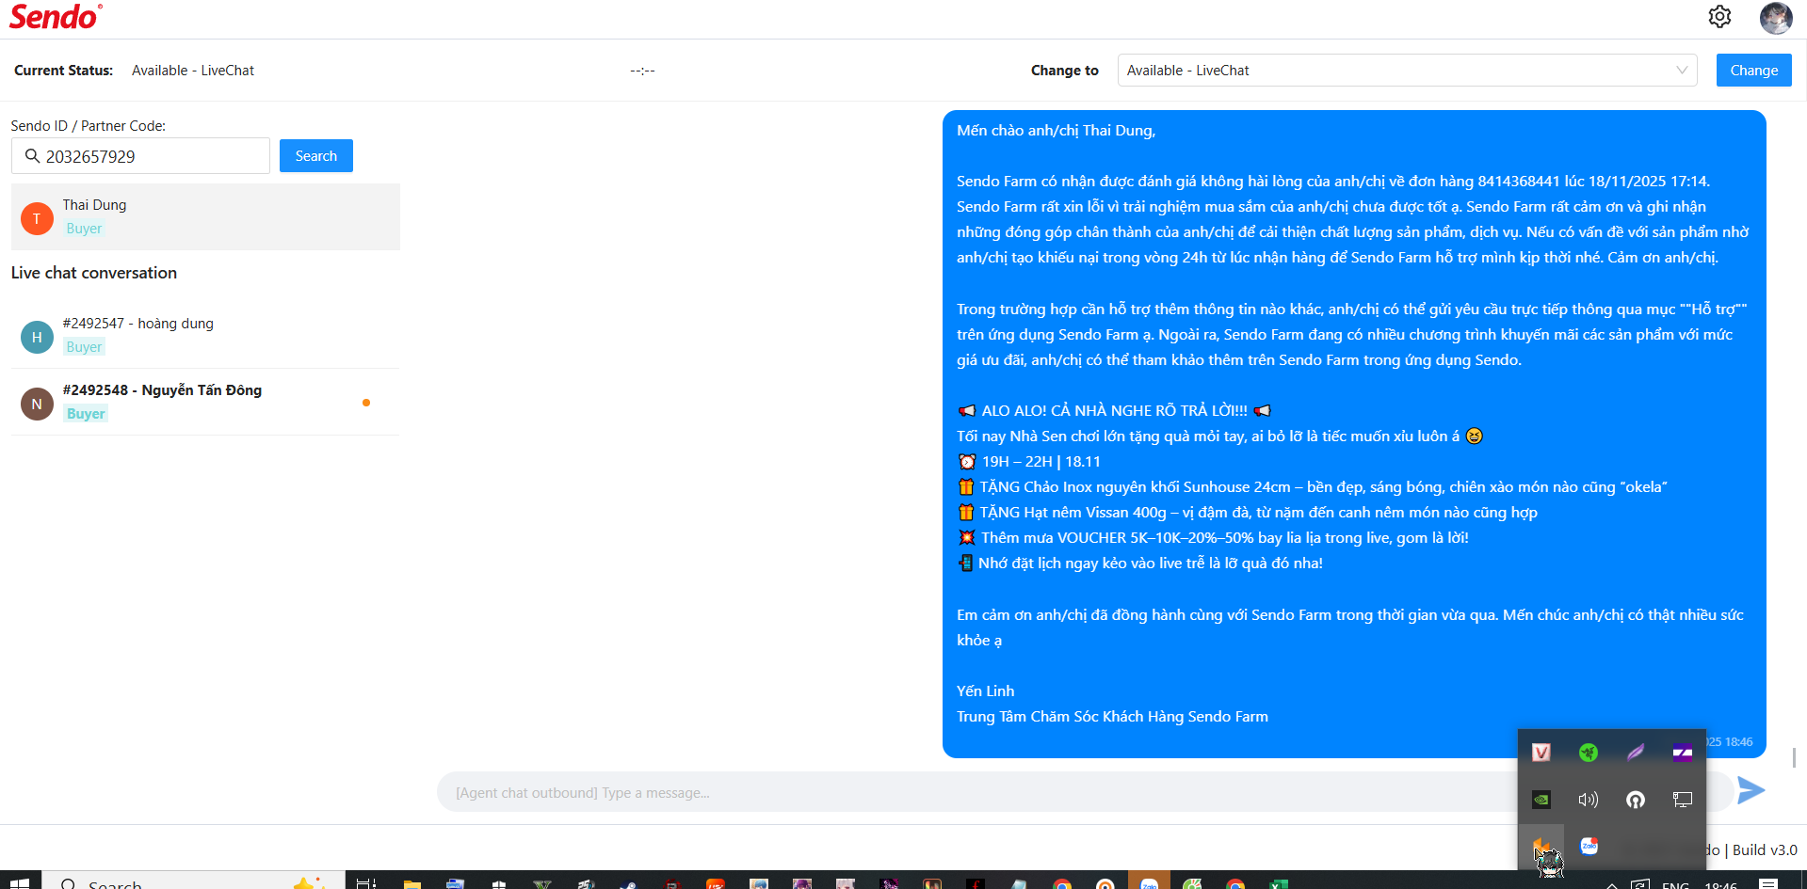Click the chat message input box

point(1083,792)
